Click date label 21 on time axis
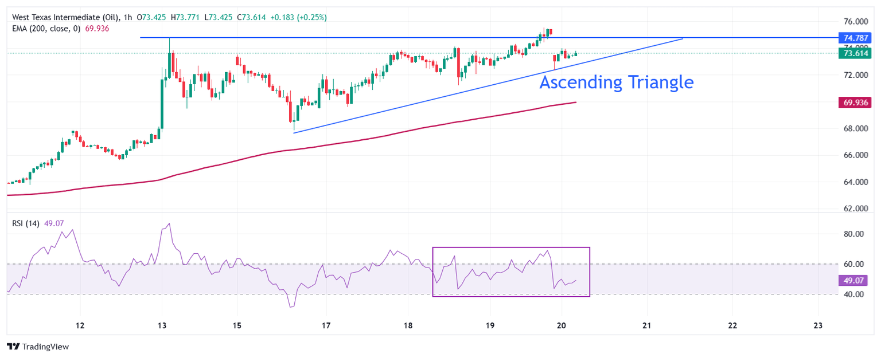This screenshot has height=358, width=881. (x=647, y=325)
